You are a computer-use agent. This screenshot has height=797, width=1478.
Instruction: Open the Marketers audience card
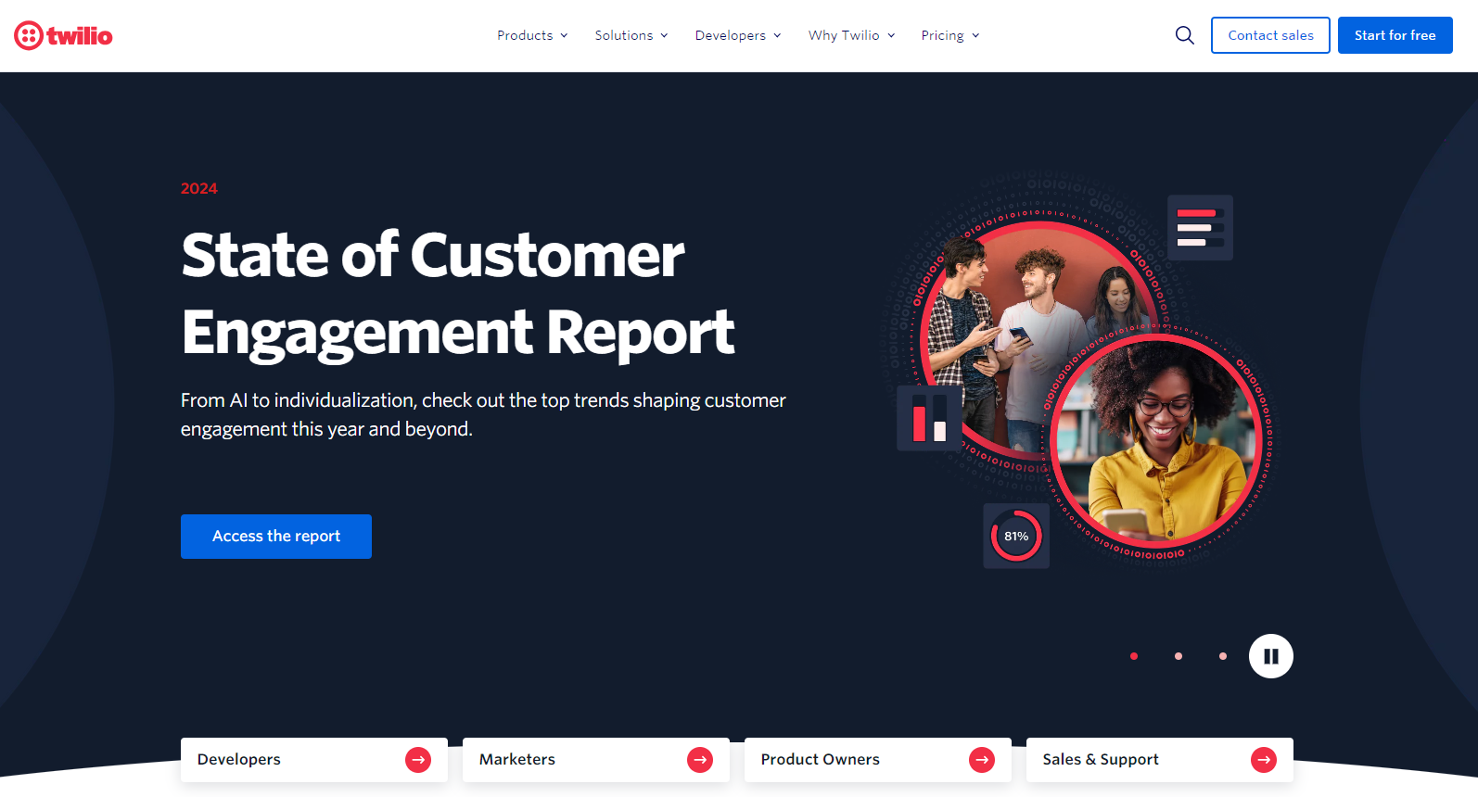[x=596, y=760]
